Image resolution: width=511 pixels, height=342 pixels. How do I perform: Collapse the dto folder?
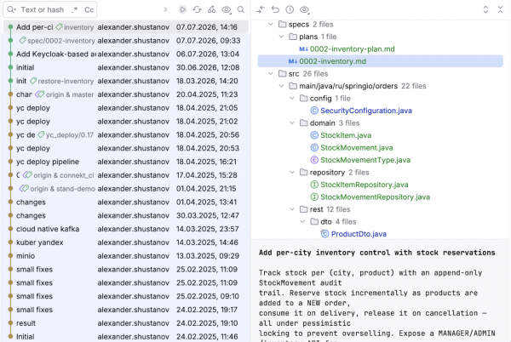(302, 221)
